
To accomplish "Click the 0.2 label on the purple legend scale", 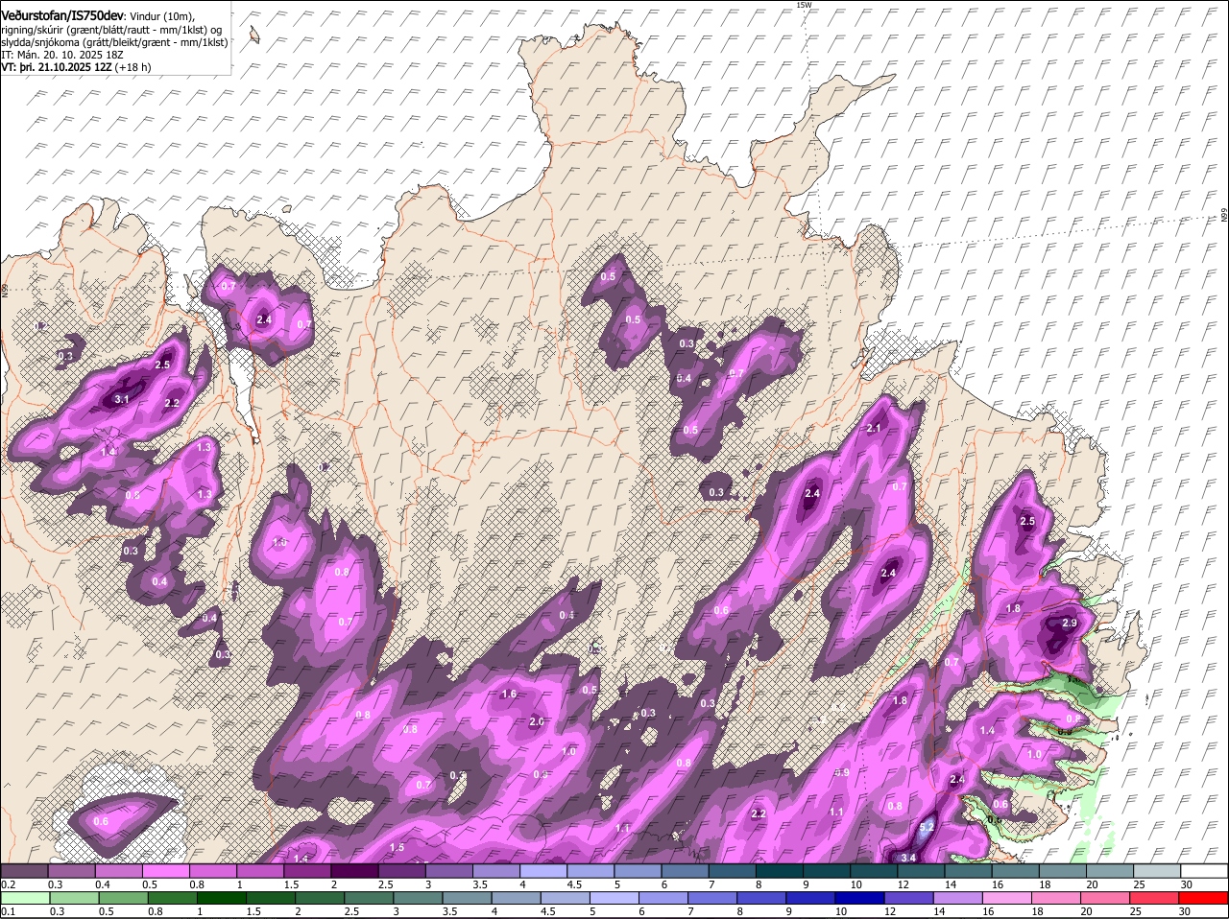I will tap(9, 884).
